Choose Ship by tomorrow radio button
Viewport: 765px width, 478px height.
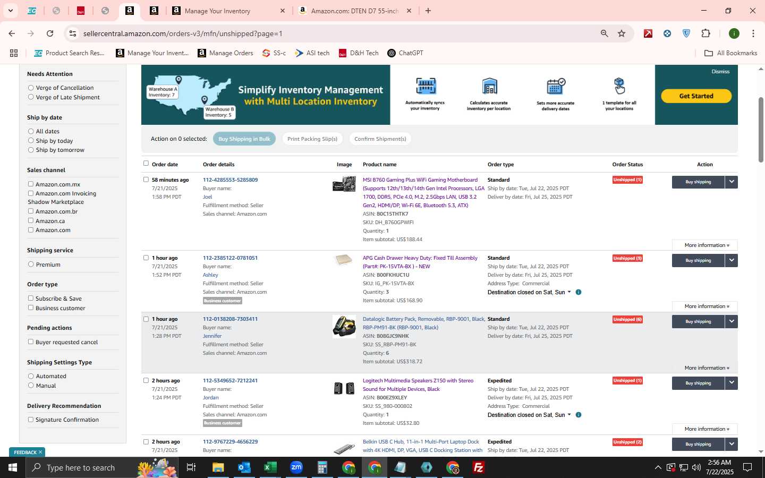[x=31, y=150]
